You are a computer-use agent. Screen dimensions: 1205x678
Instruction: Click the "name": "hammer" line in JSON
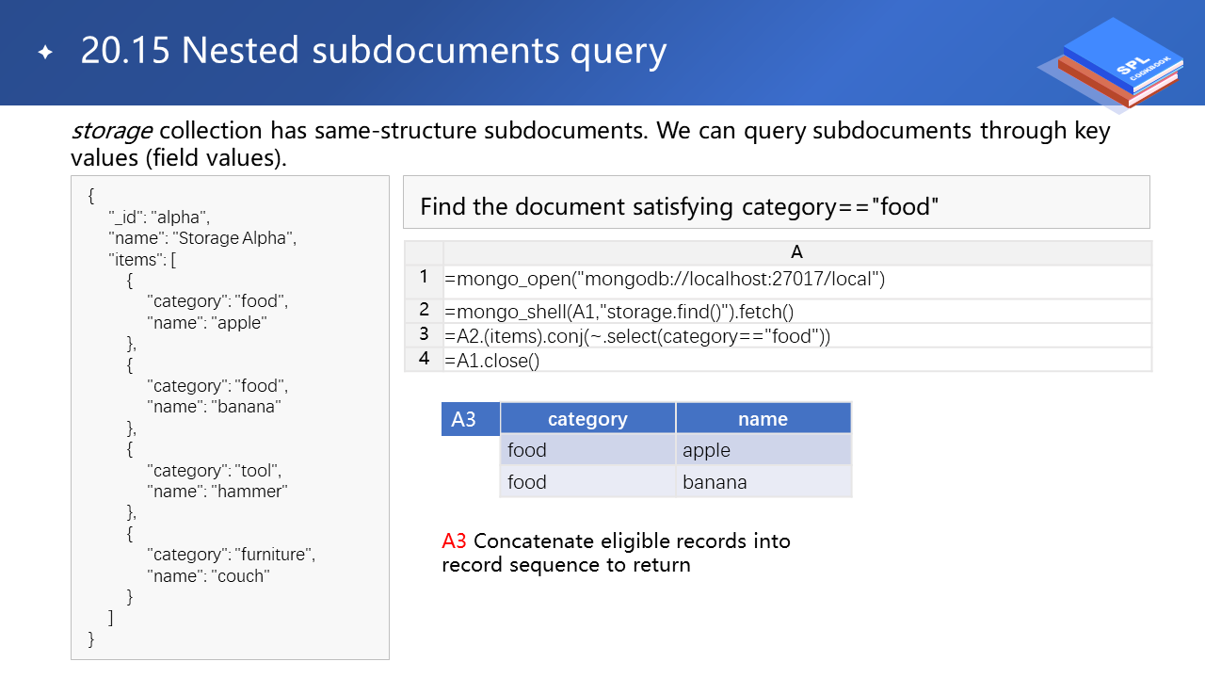[x=217, y=491]
